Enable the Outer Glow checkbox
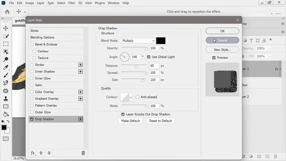This screenshot has height=161, width=286. pos(32,112)
